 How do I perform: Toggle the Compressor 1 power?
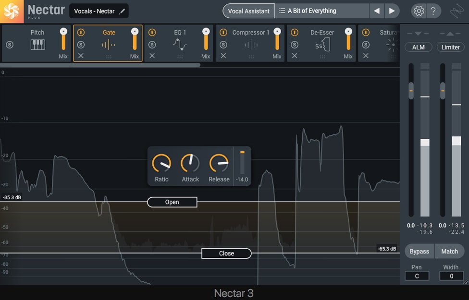pyautogui.click(x=223, y=32)
